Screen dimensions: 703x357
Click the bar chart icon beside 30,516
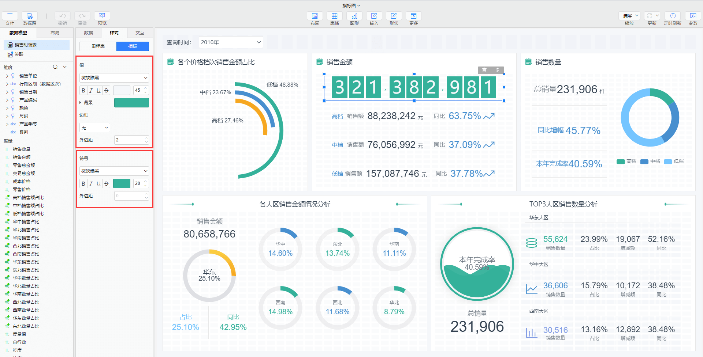pos(531,333)
